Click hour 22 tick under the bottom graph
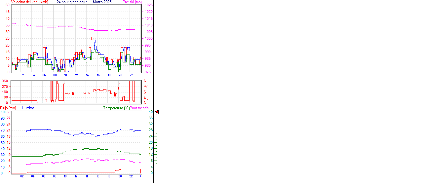Viewport: 423px width, 183px height. point(131,176)
